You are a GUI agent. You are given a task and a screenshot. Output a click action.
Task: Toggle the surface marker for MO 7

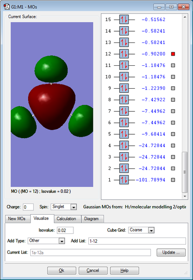(x=173, y=111)
